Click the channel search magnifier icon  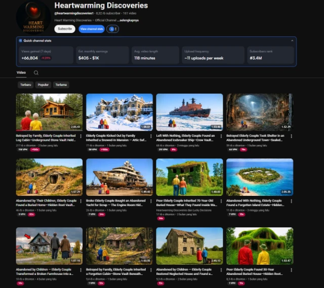coord(36,72)
